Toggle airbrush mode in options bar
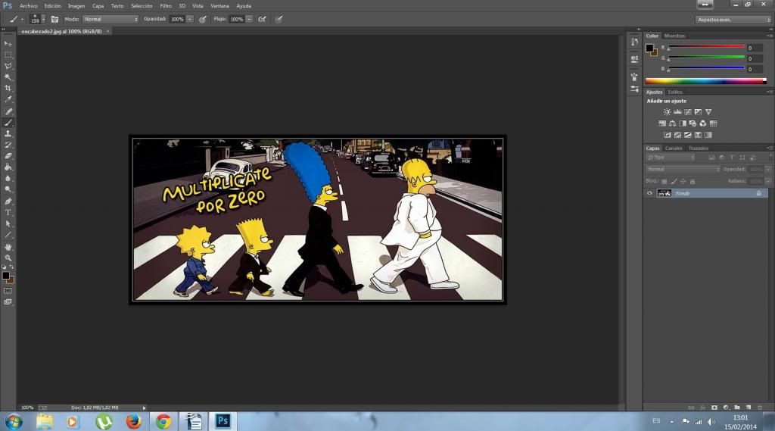The image size is (775, 431). (262, 19)
